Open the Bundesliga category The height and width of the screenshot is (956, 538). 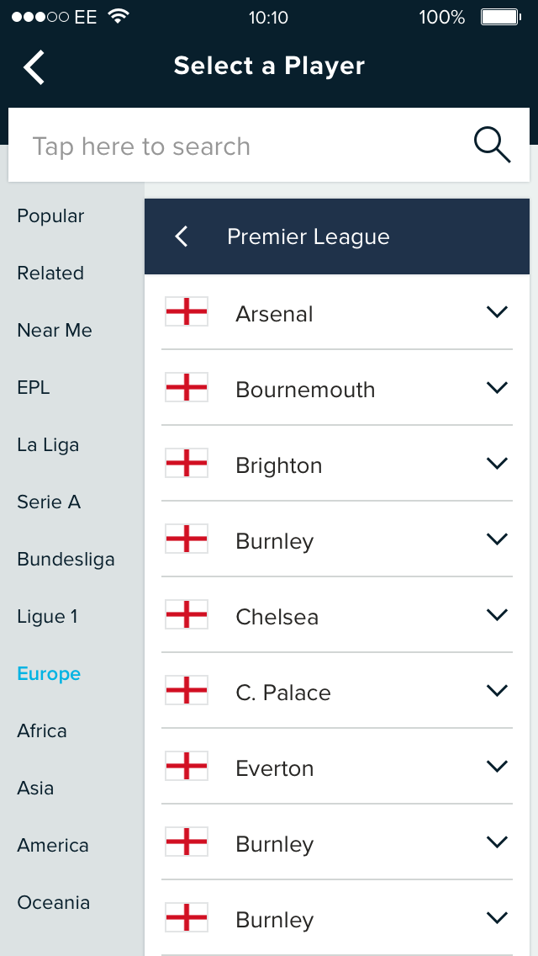click(66, 560)
